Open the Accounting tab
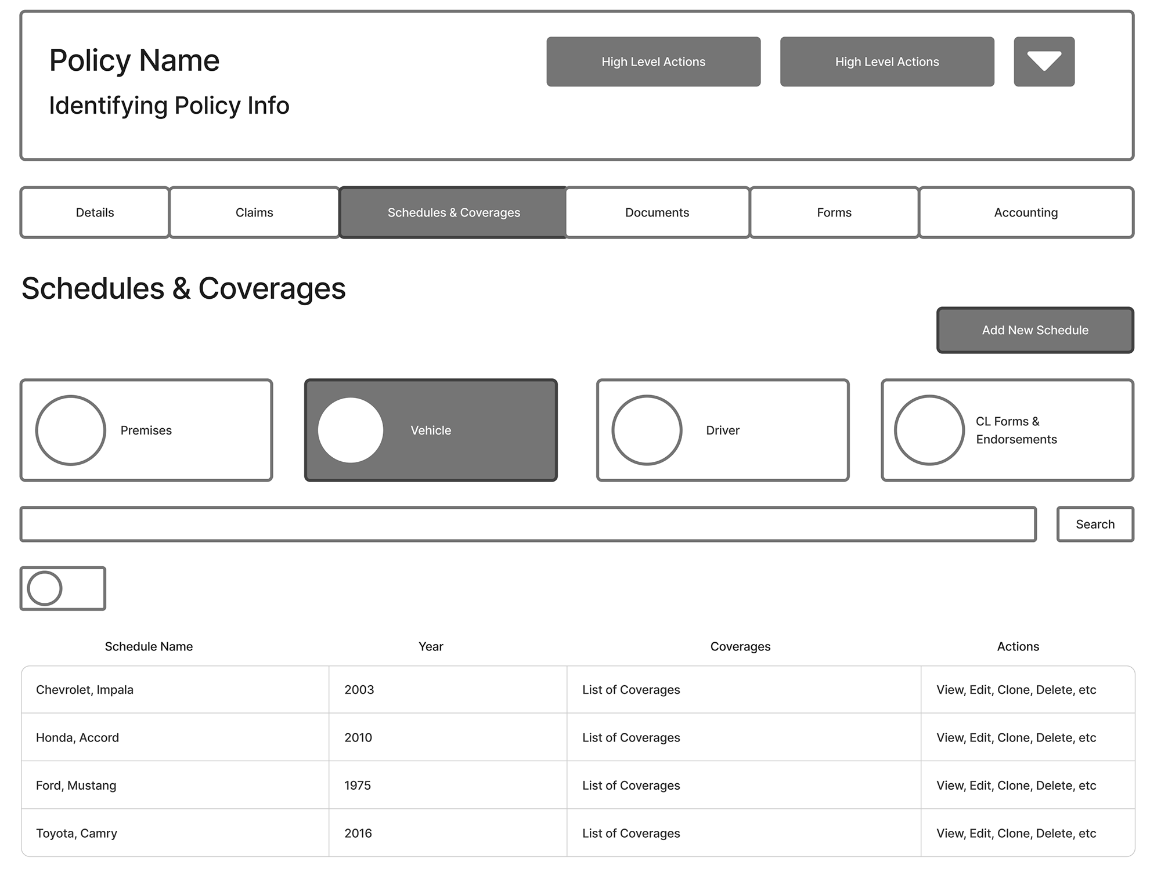The width and height of the screenshot is (1161, 890). [1025, 212]
